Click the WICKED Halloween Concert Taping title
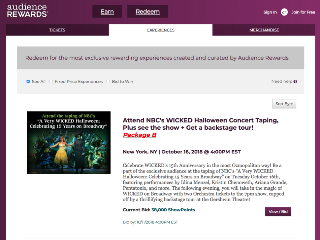The image size is (320, 240). coord(201,124)
